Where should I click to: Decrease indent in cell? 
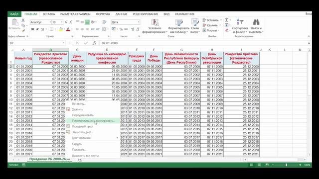(93, 29)
